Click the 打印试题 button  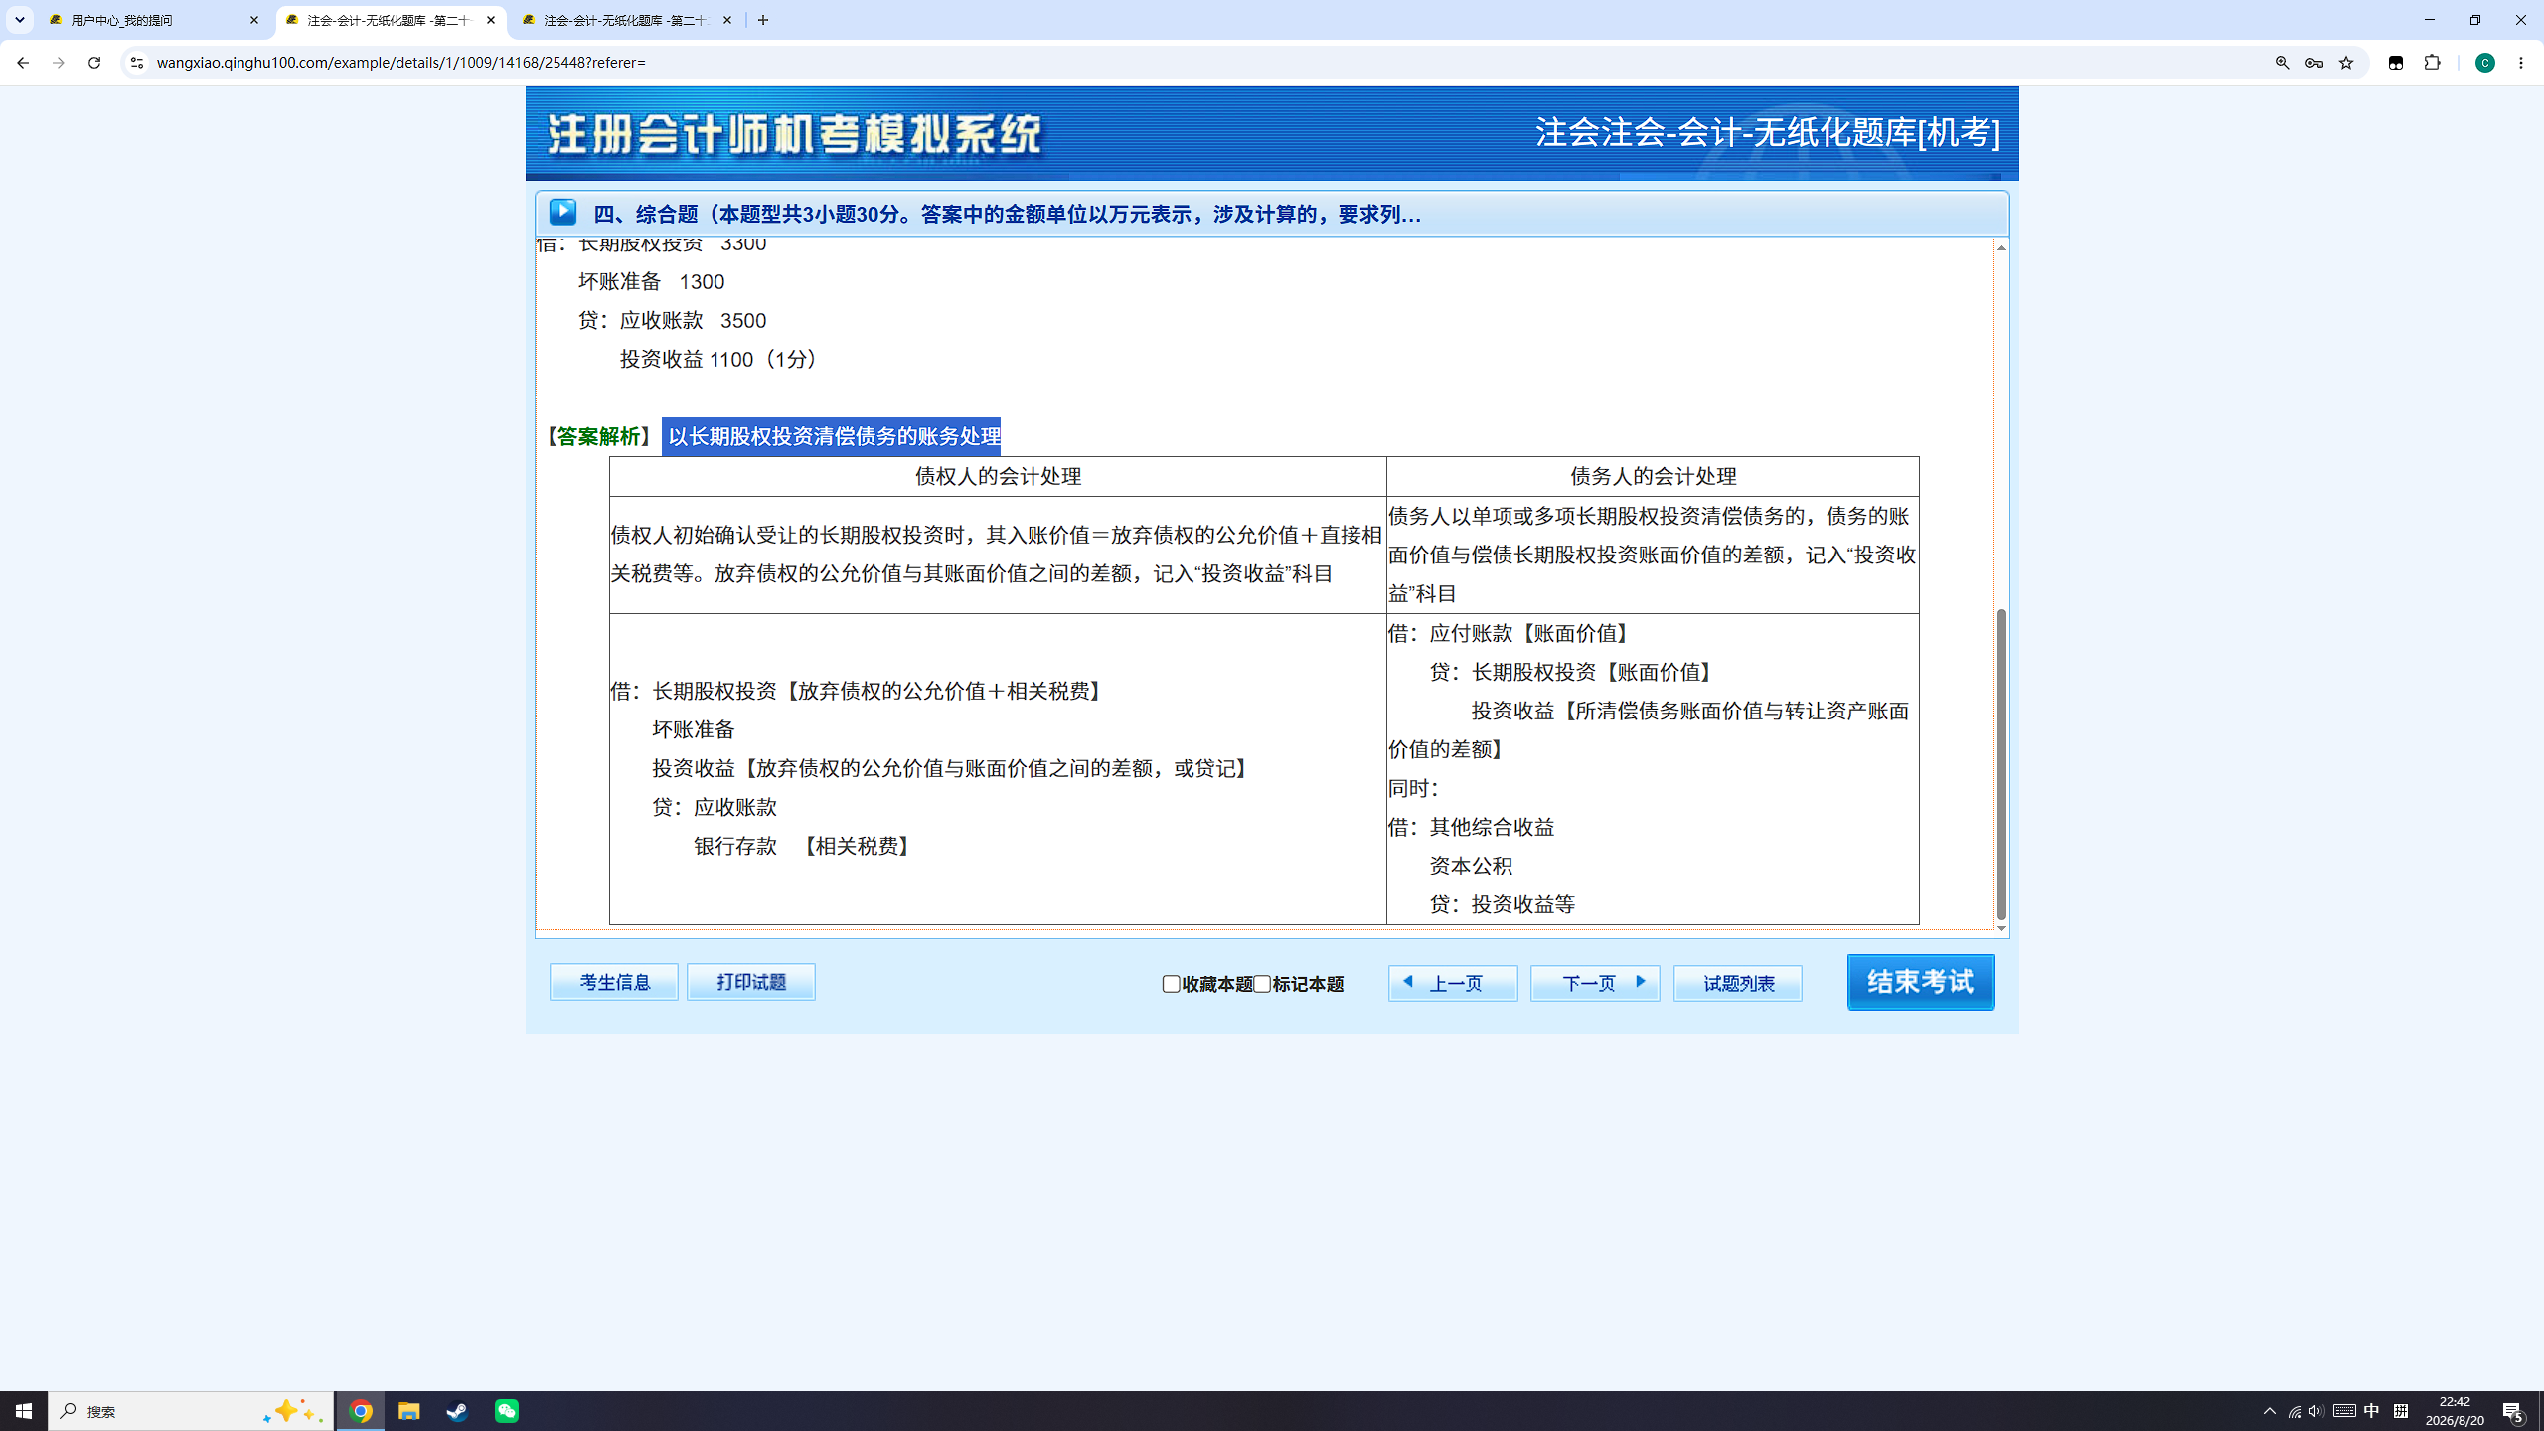(x=751, y=982)
